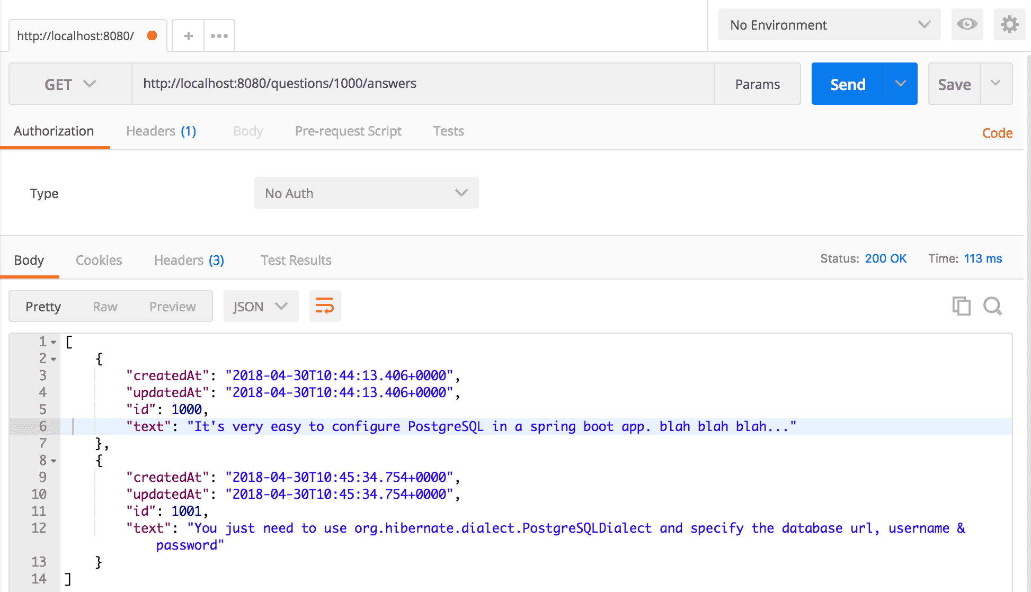Click the Send button to execute request
Image resolution: width=1031 pixels, height=592 pixels.
coord(848,84)
